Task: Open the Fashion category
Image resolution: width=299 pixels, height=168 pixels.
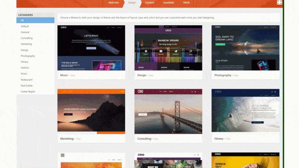Action: coord(25,68)
